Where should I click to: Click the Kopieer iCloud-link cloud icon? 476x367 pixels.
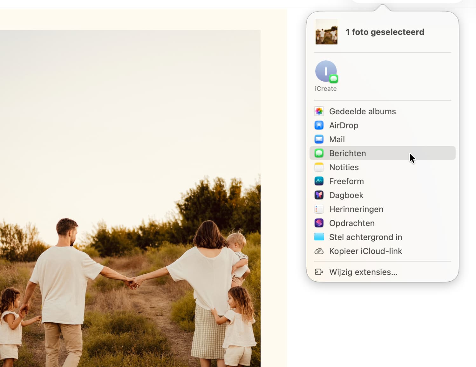point(319,251)
